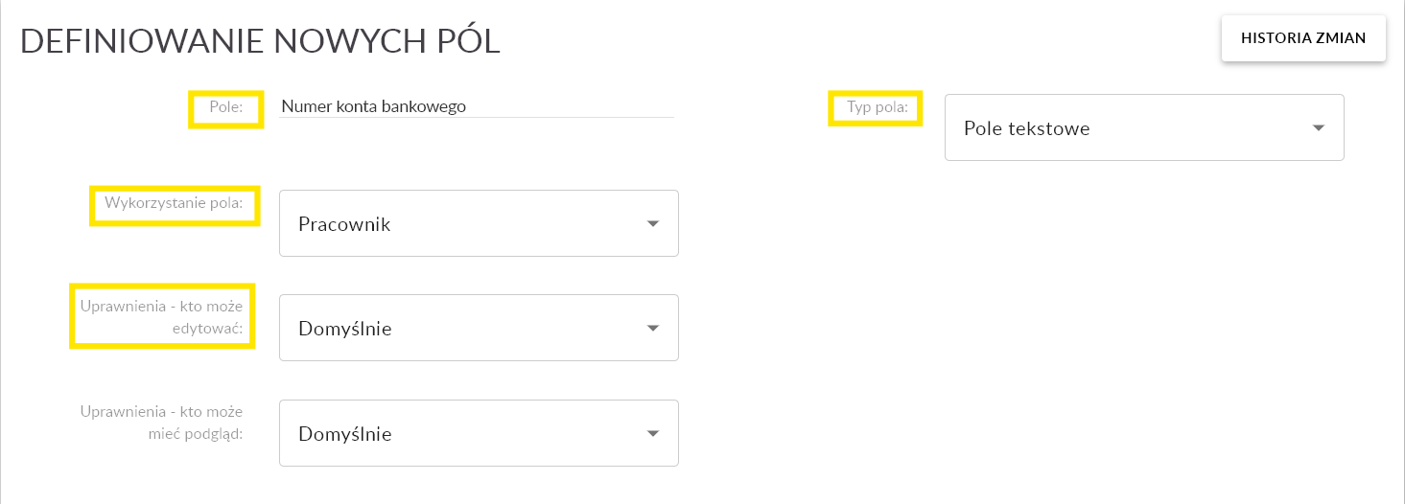Select the 'Pracownik' selected value text
1405x504 pixels.
coord(344,224)
